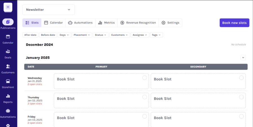
Task: Click the PRIMARY column header
Action: pos(101,67)
